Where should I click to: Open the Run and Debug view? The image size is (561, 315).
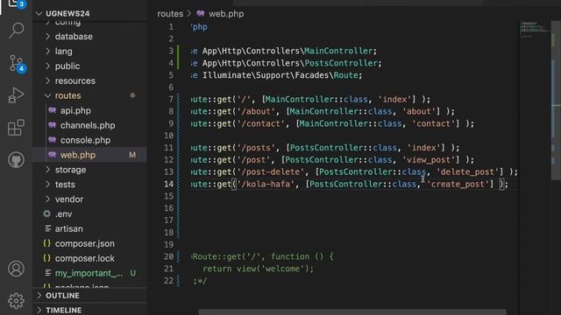(x=16, y=95)
